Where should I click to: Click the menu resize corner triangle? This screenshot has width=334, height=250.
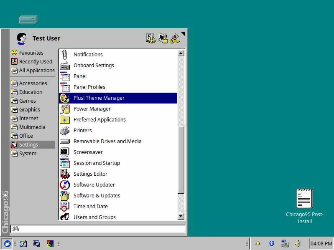183,33
